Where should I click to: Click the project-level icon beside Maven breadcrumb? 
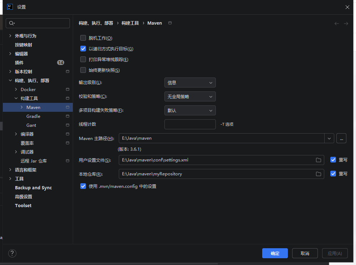pyautogui.click(x=170, y=23)
